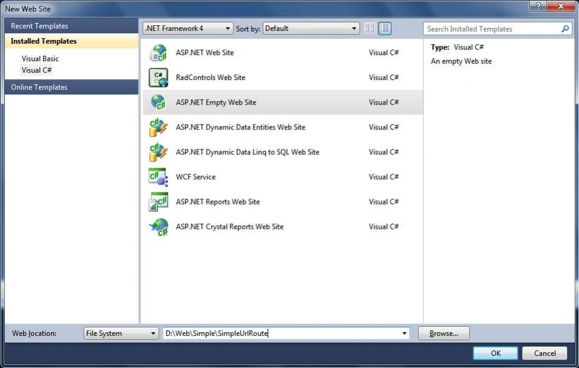579x368 pixels.
Task: Switch to medium icons list view
Action: (385, 28)
